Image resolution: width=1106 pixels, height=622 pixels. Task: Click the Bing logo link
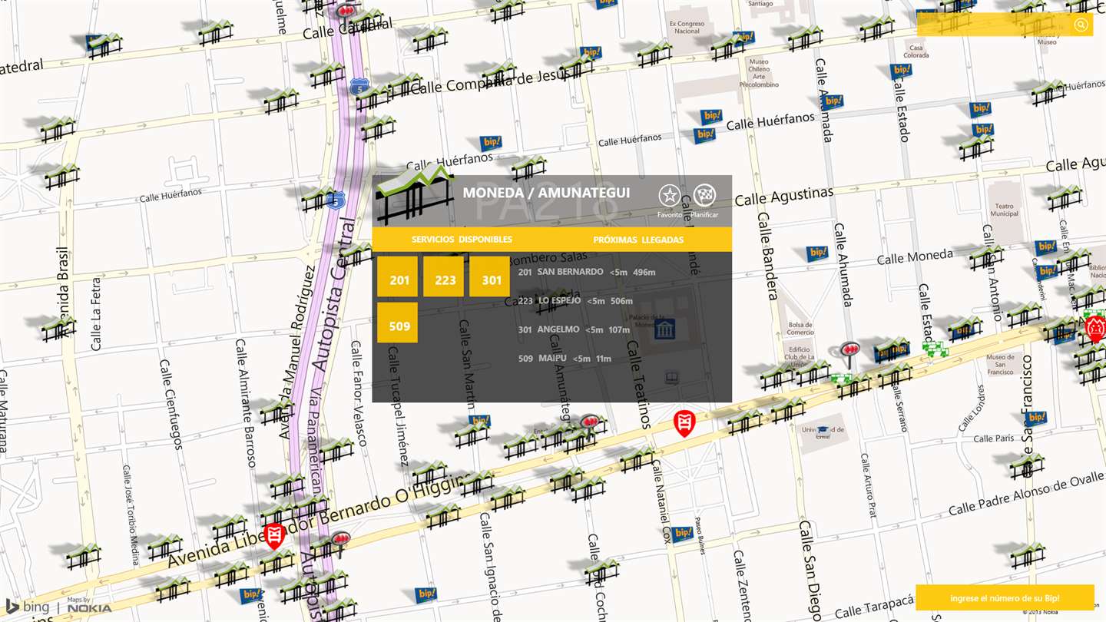[x=28, y=607]
